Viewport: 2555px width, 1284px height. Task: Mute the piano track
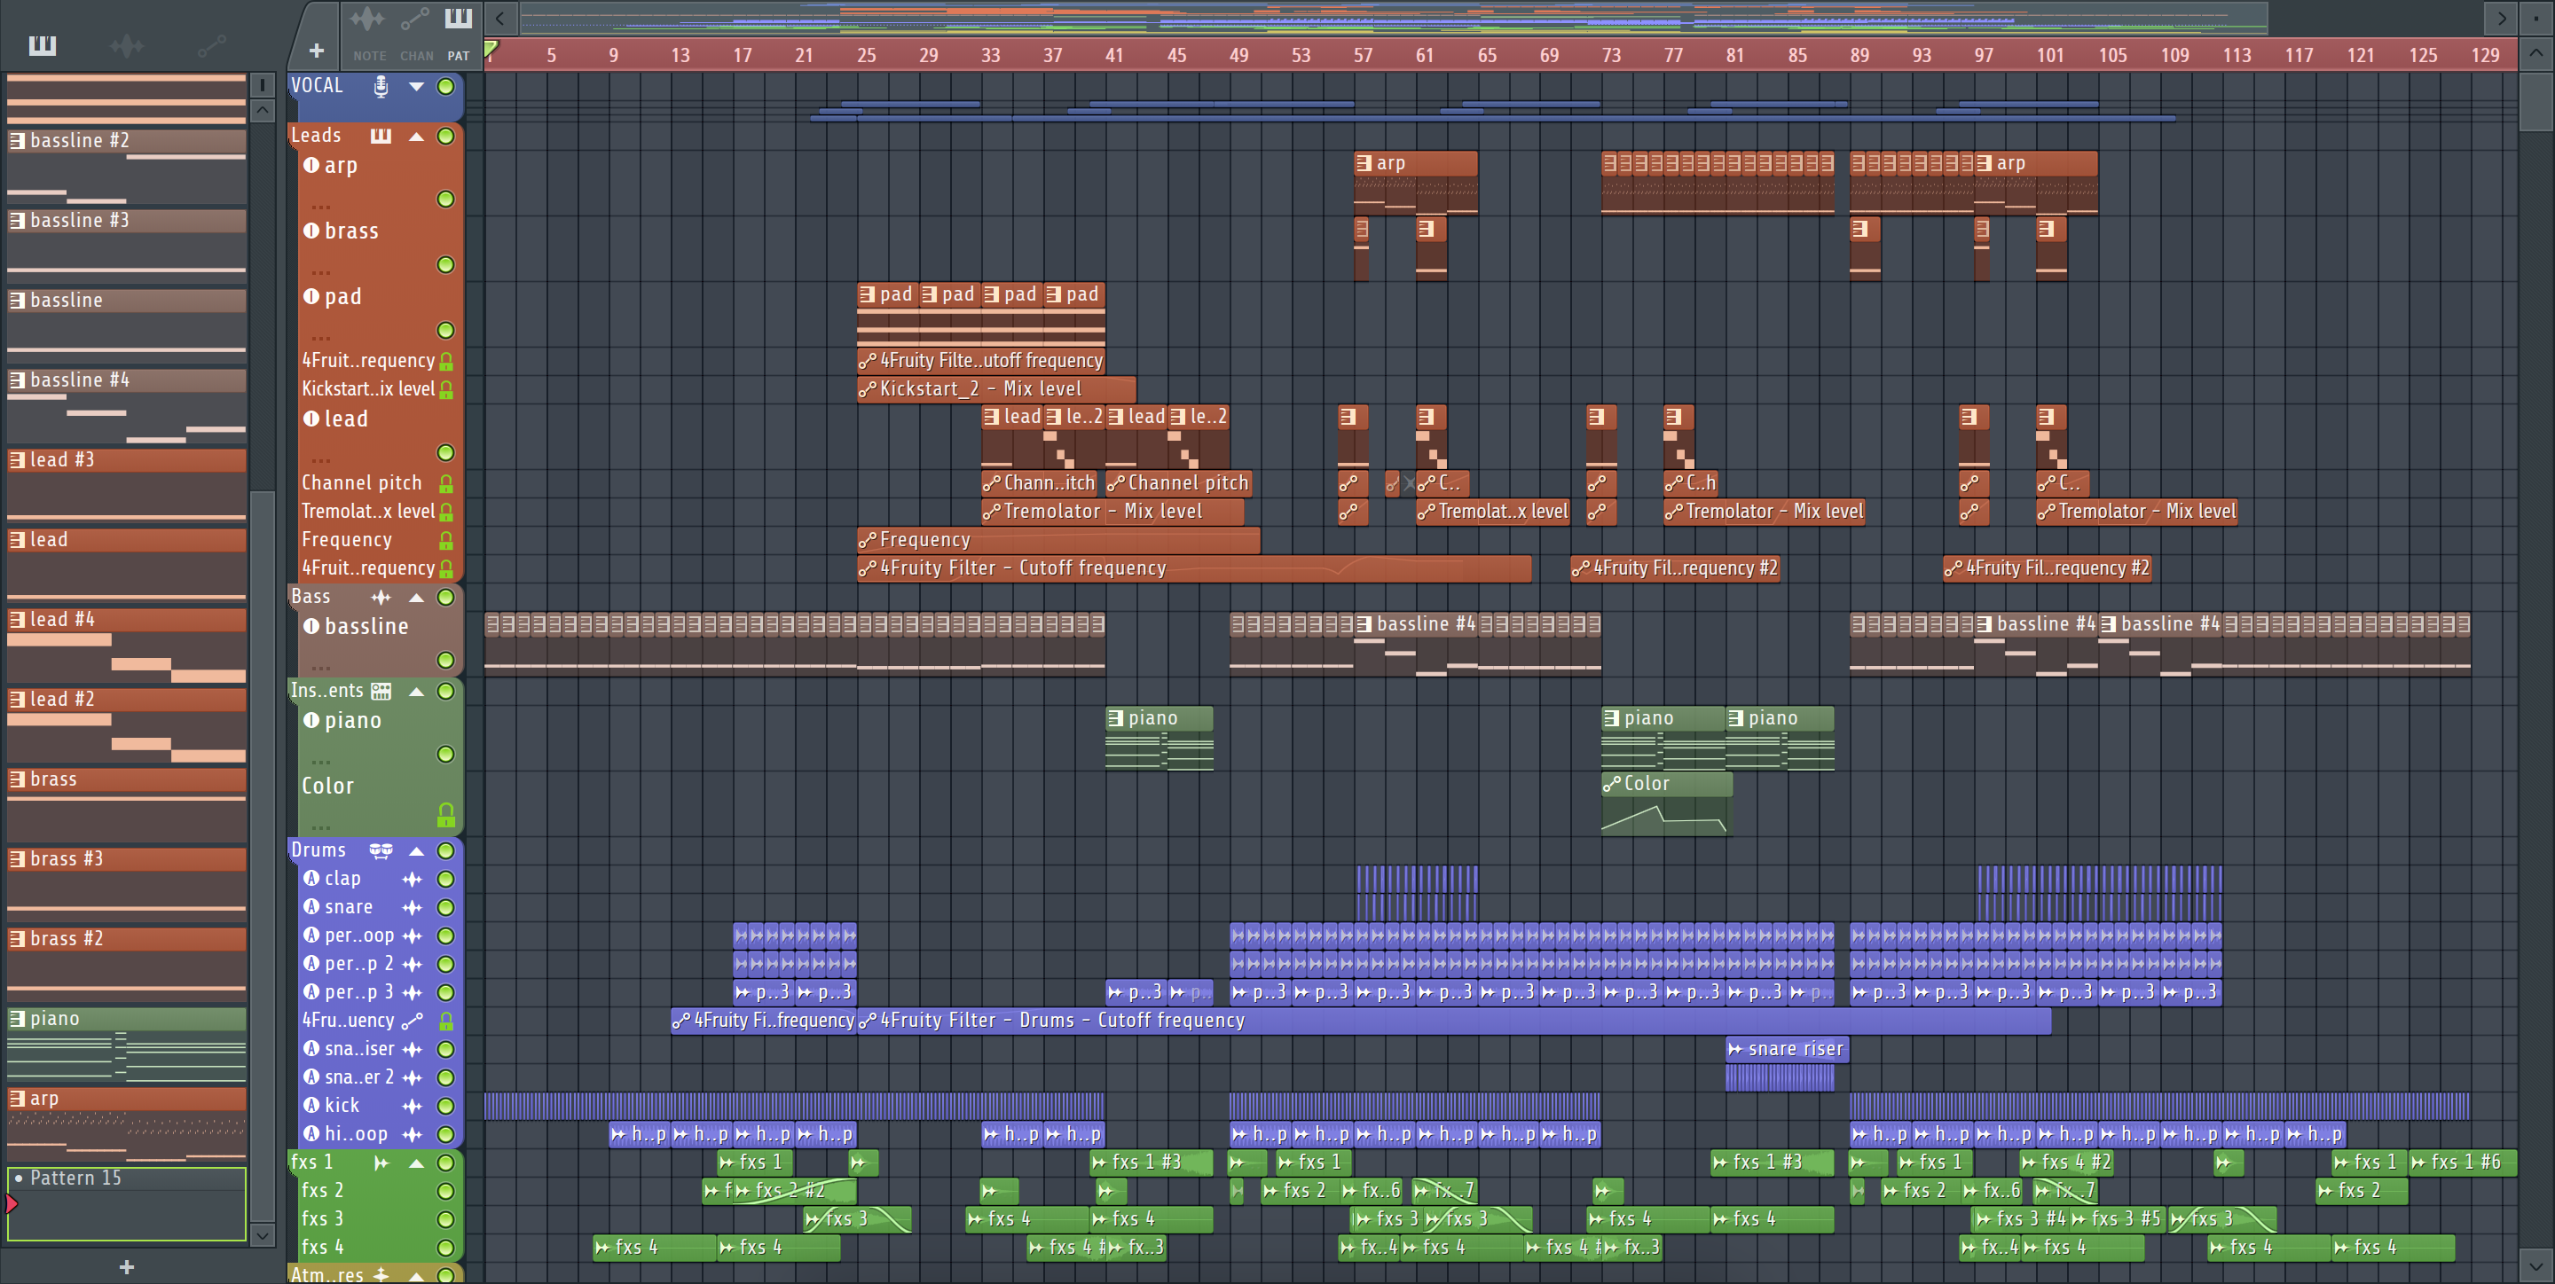[446, 755]
